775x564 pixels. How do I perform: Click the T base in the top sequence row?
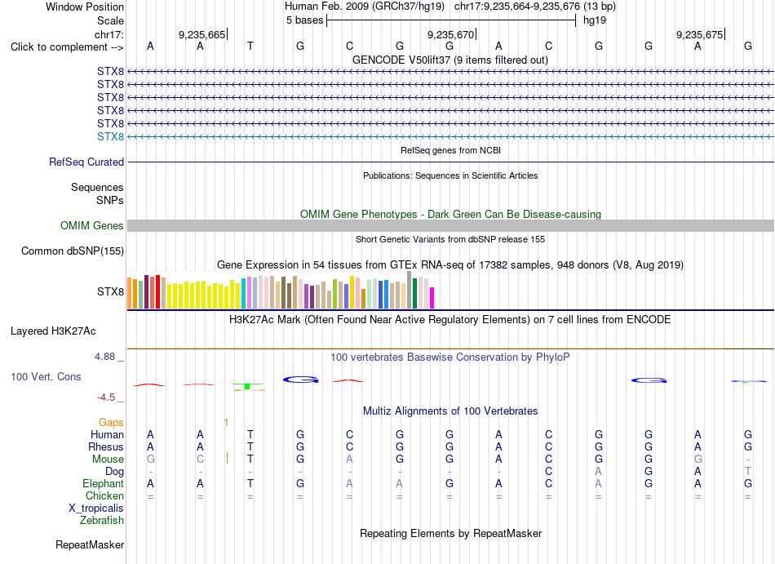click(x=250, y=46)
